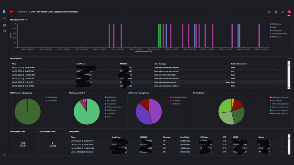Open the Security Alerts panel options menu
The image size is (294, 165).
(289, 58)
